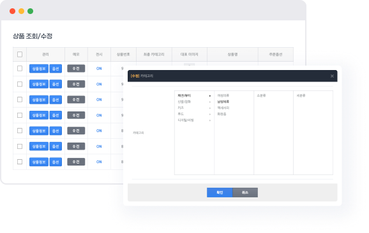Image resolution: width=369 pixels, height=233 pixels.
Task: Open 옵션 button in the second row
Action: pyautogui.click(x=56, y=84)
